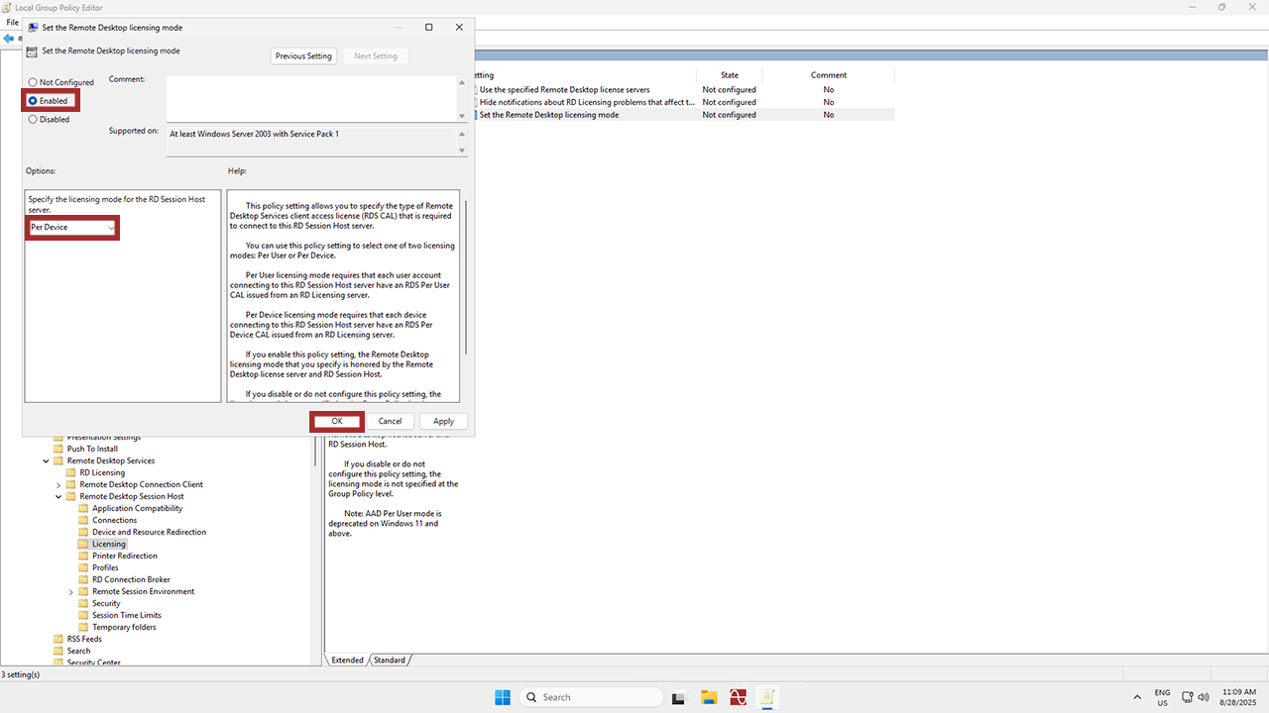The height and width of the screenshot is (713, 1269).
Task: Click the Previous Setting button
Action: pos(303,56)
